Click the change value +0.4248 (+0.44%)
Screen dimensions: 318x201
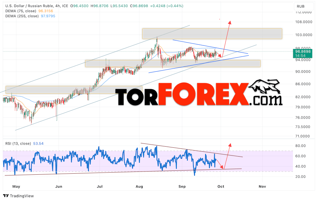pyautogui.click(x=167, y=6)
